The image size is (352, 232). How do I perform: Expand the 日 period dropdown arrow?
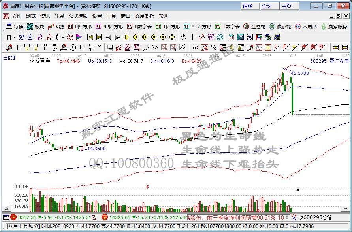[14, 37]
